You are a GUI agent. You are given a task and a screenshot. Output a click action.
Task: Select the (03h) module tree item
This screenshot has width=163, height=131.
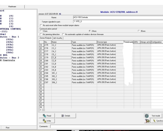10,45
